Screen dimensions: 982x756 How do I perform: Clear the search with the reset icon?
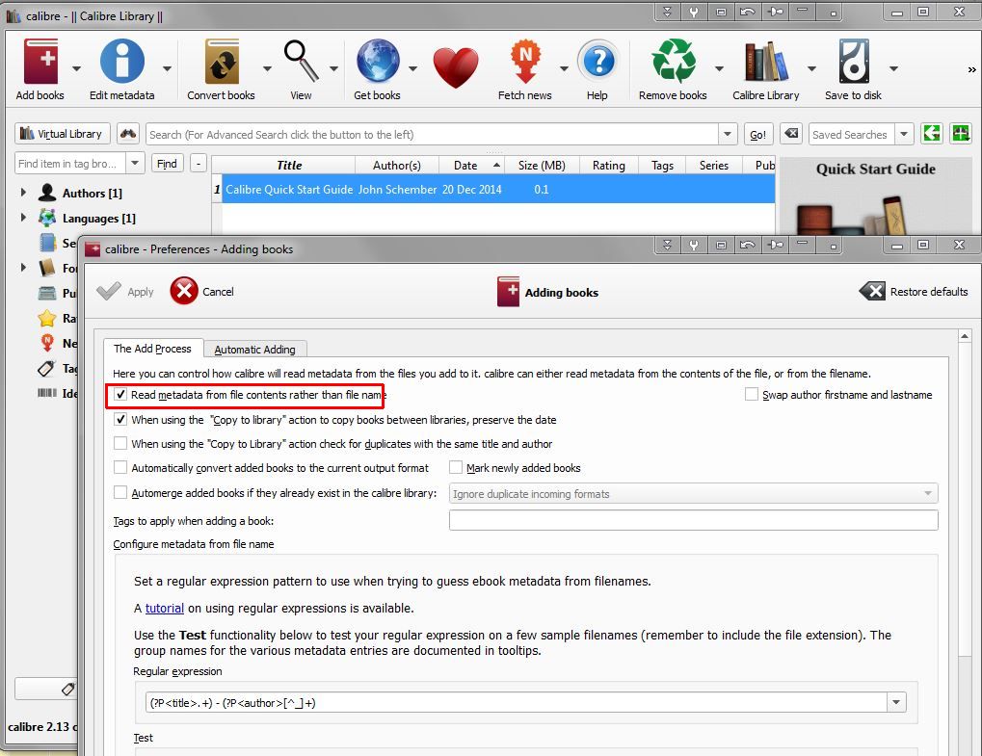(x=791, y=133)
